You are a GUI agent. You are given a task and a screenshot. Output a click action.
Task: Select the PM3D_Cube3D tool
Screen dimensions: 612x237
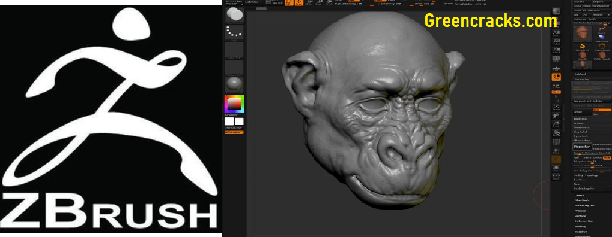602,56
